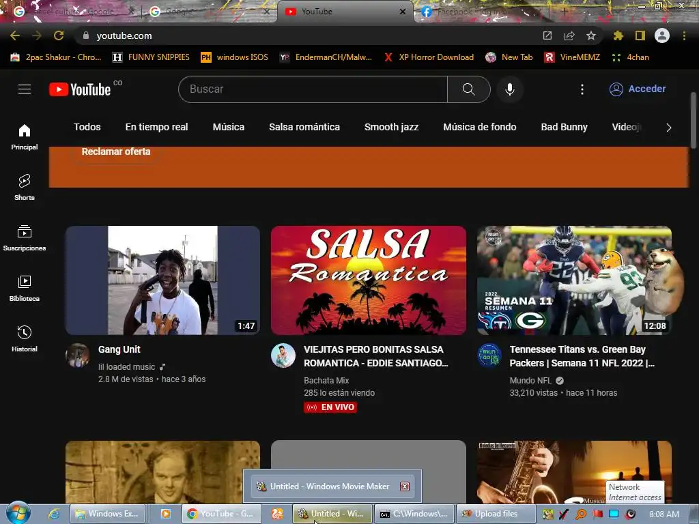Open the saxophone sunset video thumbnail

pyautogui.click(x=574, y=472)
